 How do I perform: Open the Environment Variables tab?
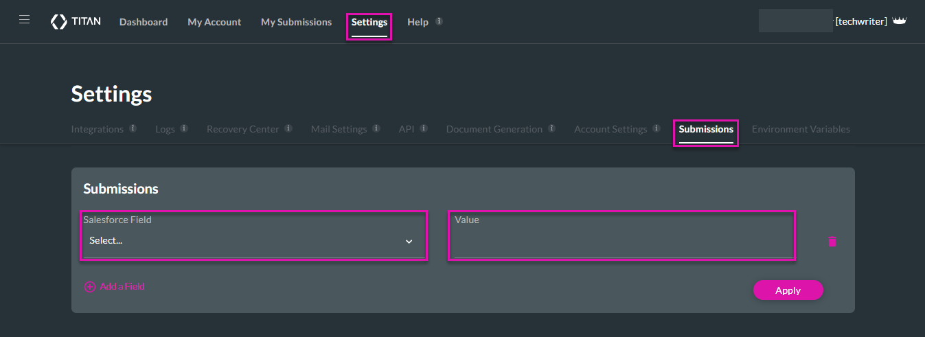(801, 129)
